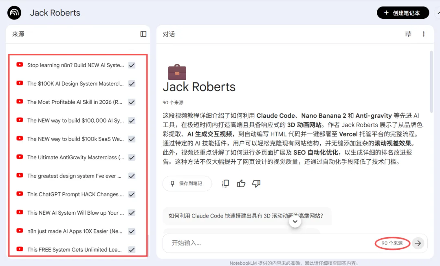Click YouTube icon for greatest design system source
Image resolution: width=440 pixels, height=266 pixels.
(x=20, y=176)
